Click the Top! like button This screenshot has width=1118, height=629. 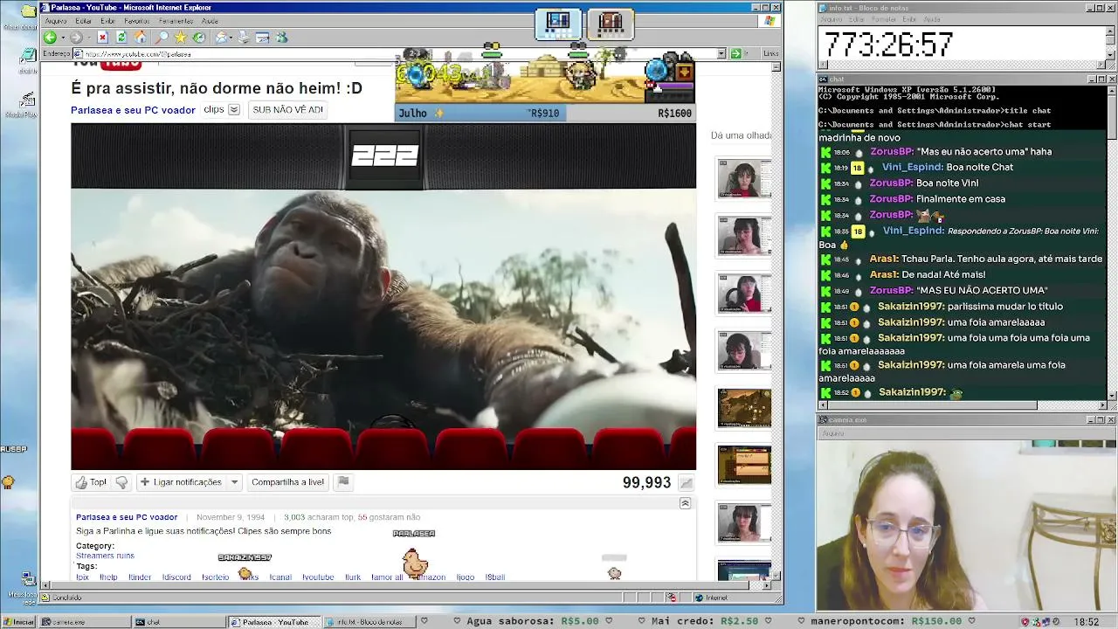tap(91, 482)
